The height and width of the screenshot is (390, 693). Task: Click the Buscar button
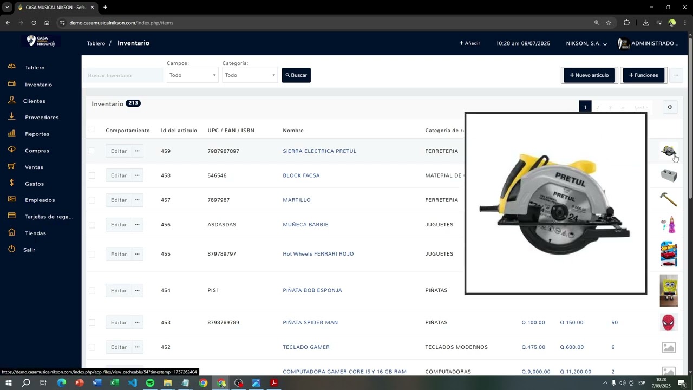296,75
